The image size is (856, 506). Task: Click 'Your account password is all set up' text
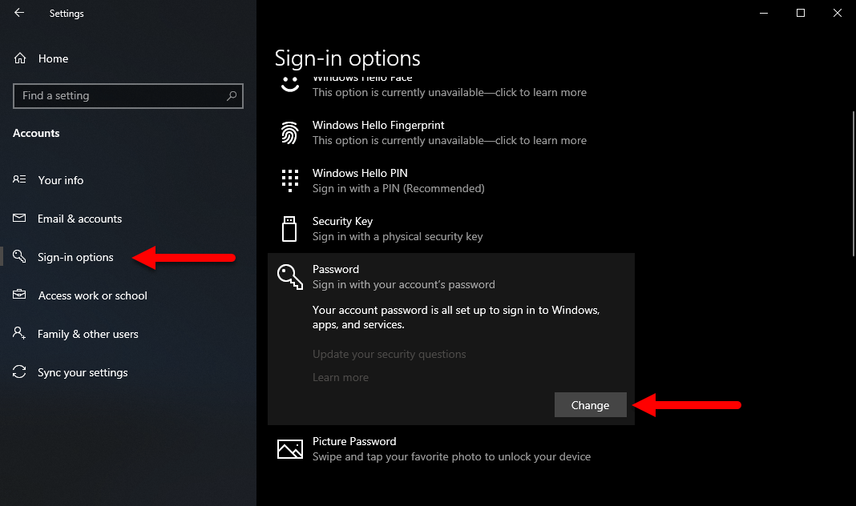(456, 317)
